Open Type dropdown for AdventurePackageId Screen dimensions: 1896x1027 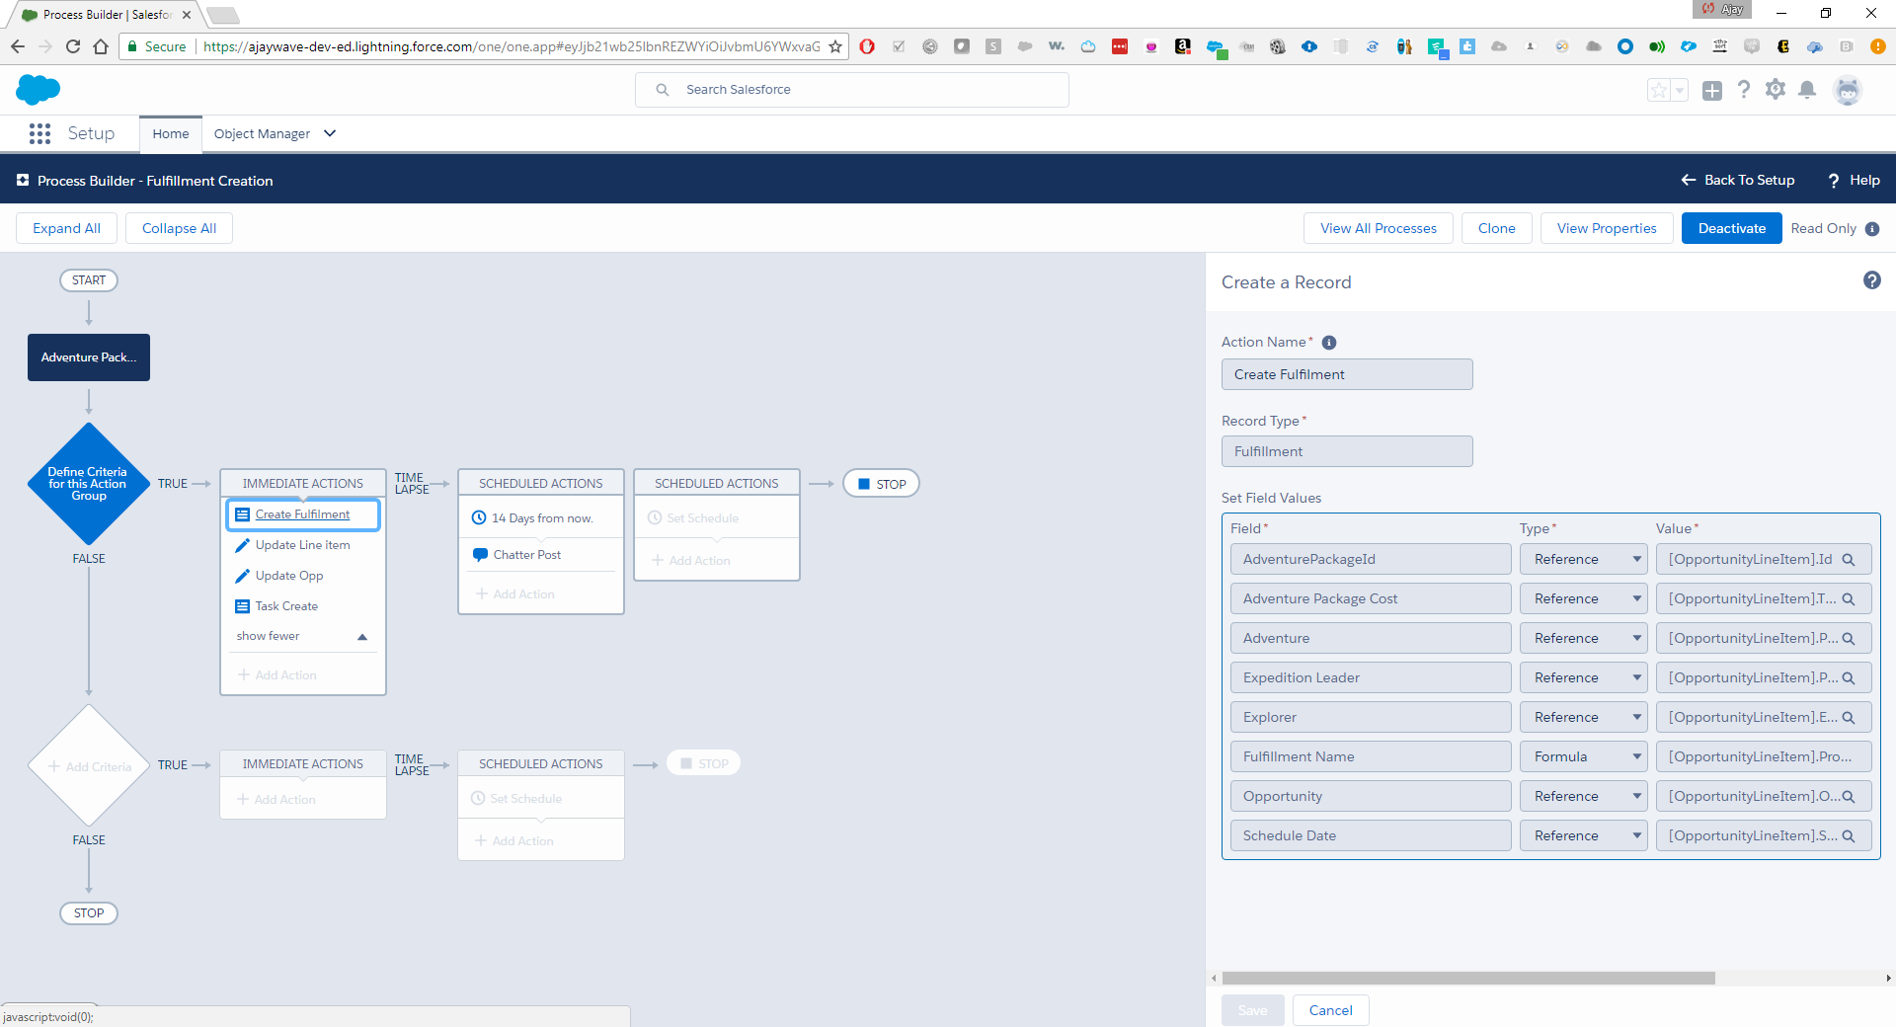tap(1584, 559)
